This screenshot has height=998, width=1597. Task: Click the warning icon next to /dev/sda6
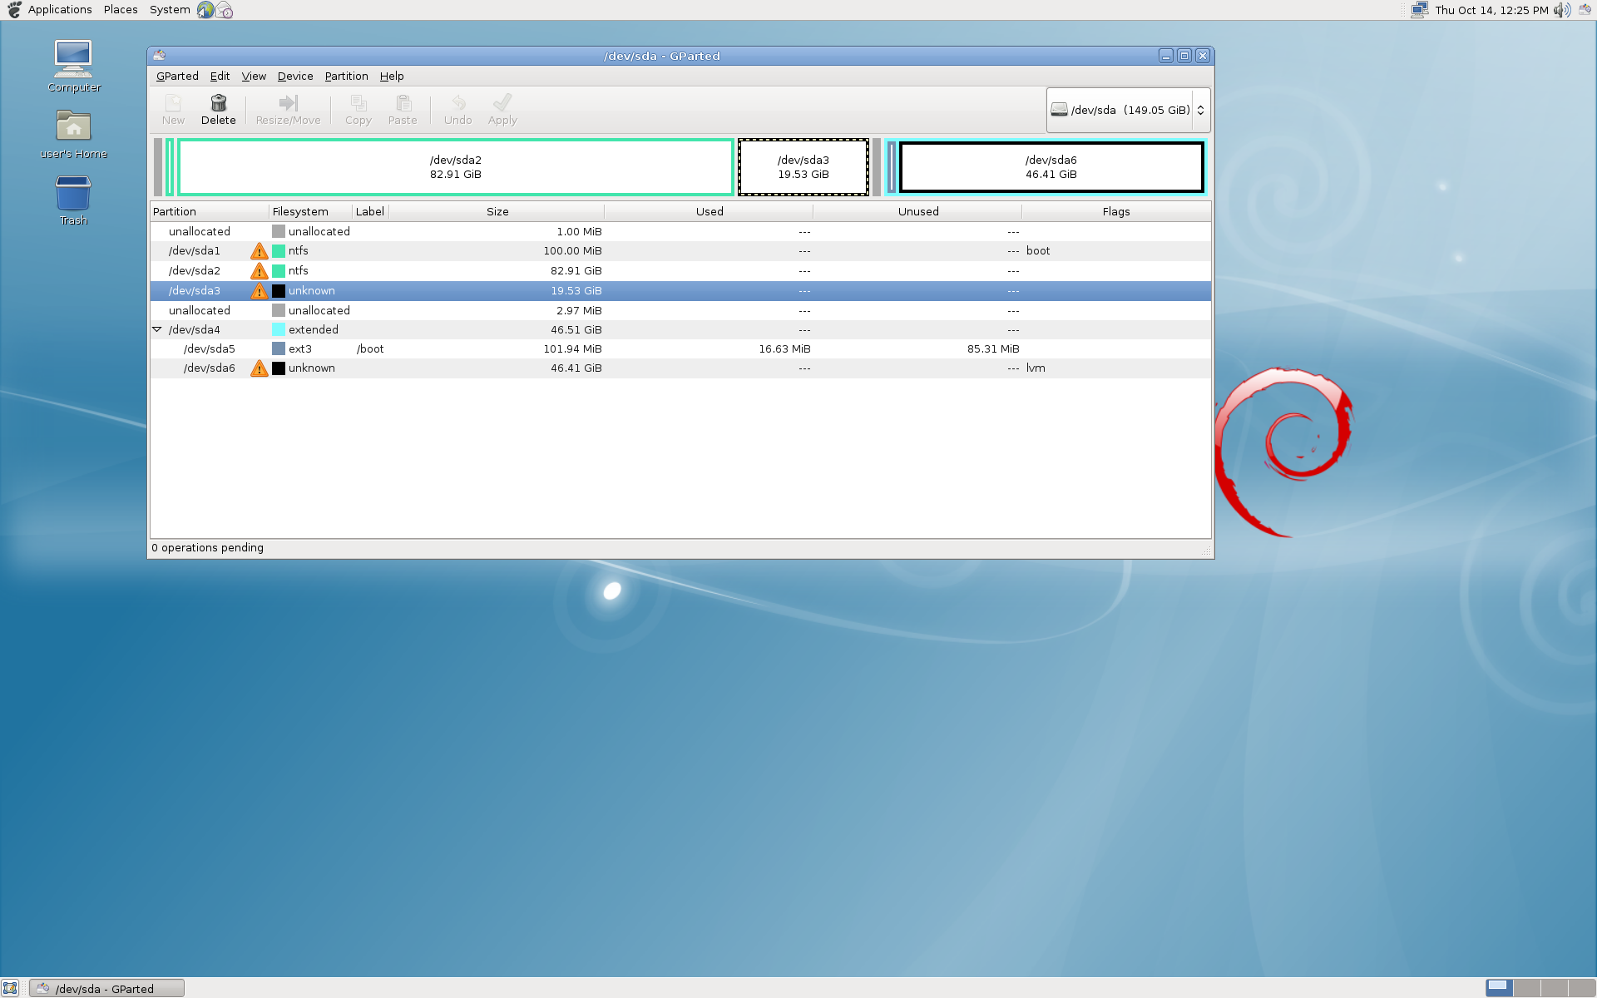(260, 368)
